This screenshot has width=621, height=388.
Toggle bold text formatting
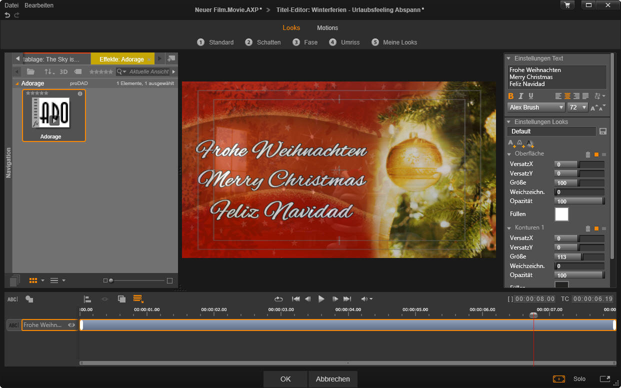(x=511, y=96)
